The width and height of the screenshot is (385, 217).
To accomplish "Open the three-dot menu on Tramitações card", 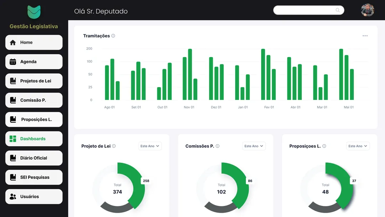I will pos(365,36).
